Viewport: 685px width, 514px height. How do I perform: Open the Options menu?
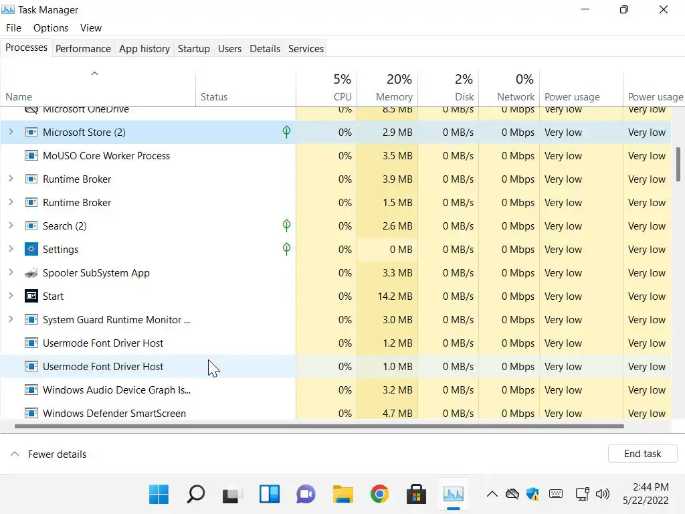click(x=51, y=28)
